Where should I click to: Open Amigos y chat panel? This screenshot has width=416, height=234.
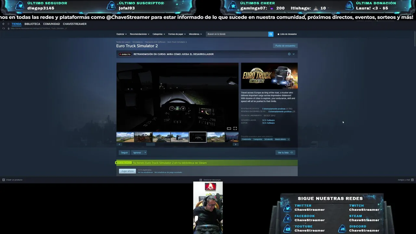coord(406,180)
